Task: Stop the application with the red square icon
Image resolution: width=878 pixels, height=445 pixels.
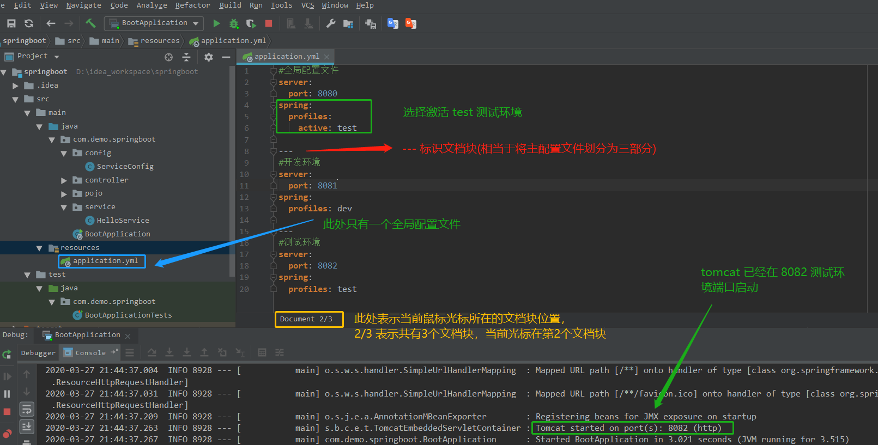Action: pos(268,23)
